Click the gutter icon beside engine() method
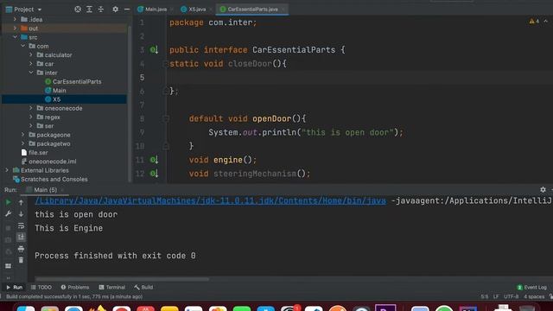This screenshot has height=311, width=553. click(x=154, y=160)
